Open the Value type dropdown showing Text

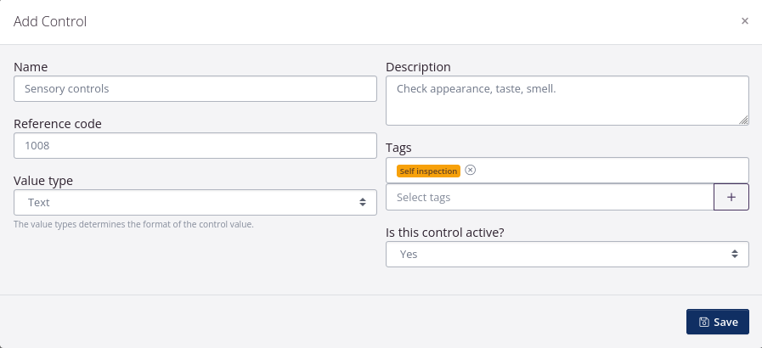pos(195,203)
